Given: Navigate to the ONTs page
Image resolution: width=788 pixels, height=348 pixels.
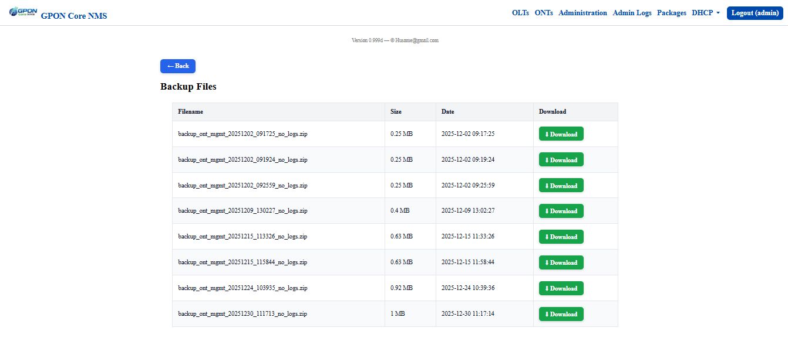Looking at the screenshot, I should click(543, 12).
